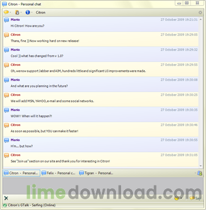Image resolution: width=206 pixels, height=210 pixels.
Task: Switch to the Tigran - Personal chat tab
Action: click(96, 173)
